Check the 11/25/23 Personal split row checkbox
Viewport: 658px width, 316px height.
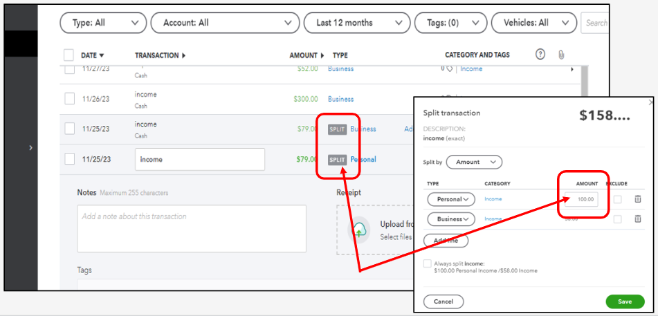coord(69,159)
